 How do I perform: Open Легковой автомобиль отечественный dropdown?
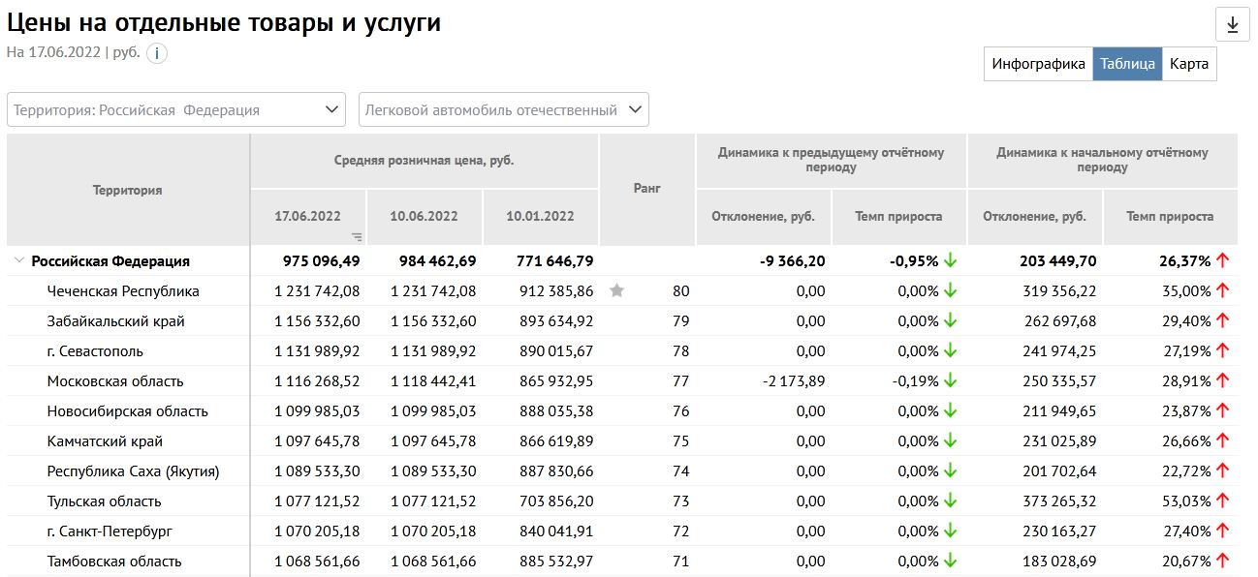[x=503, y=109]
